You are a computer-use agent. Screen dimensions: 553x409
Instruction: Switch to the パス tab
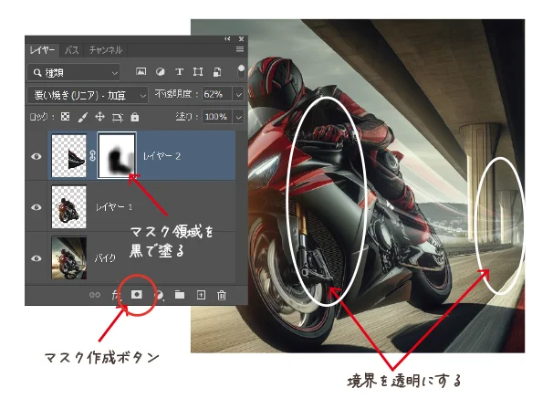71,50
